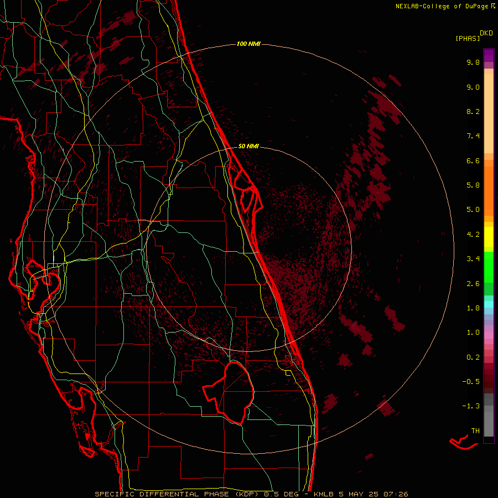Select the 9.0 scale value
This screenshot has width=498, height=498.
(473, 87)
